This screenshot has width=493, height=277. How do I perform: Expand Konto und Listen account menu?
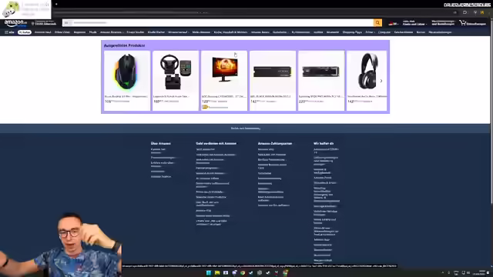pyautogui.click(x=414, y=23)
